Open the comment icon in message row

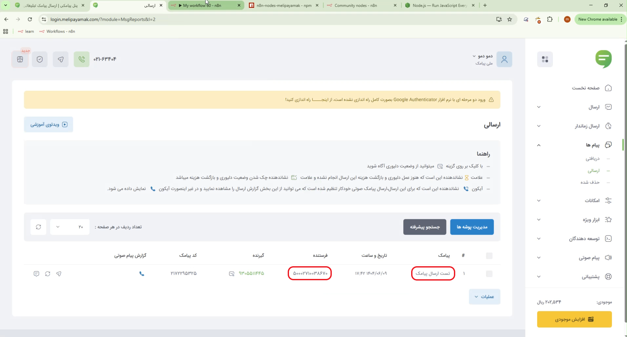pyautogui.click(x=36, y=274)
